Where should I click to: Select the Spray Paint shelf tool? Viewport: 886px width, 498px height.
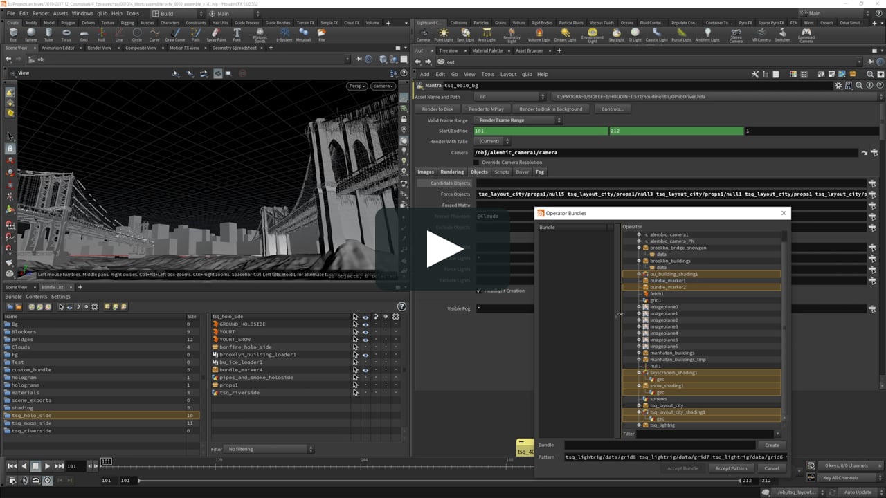tap(217, 35)
